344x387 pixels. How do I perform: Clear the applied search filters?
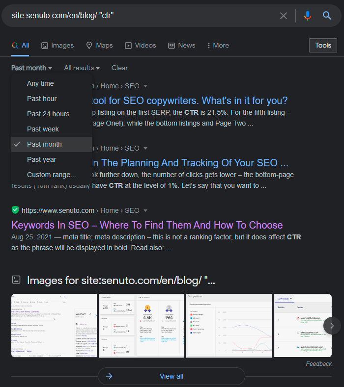(119, 68)
